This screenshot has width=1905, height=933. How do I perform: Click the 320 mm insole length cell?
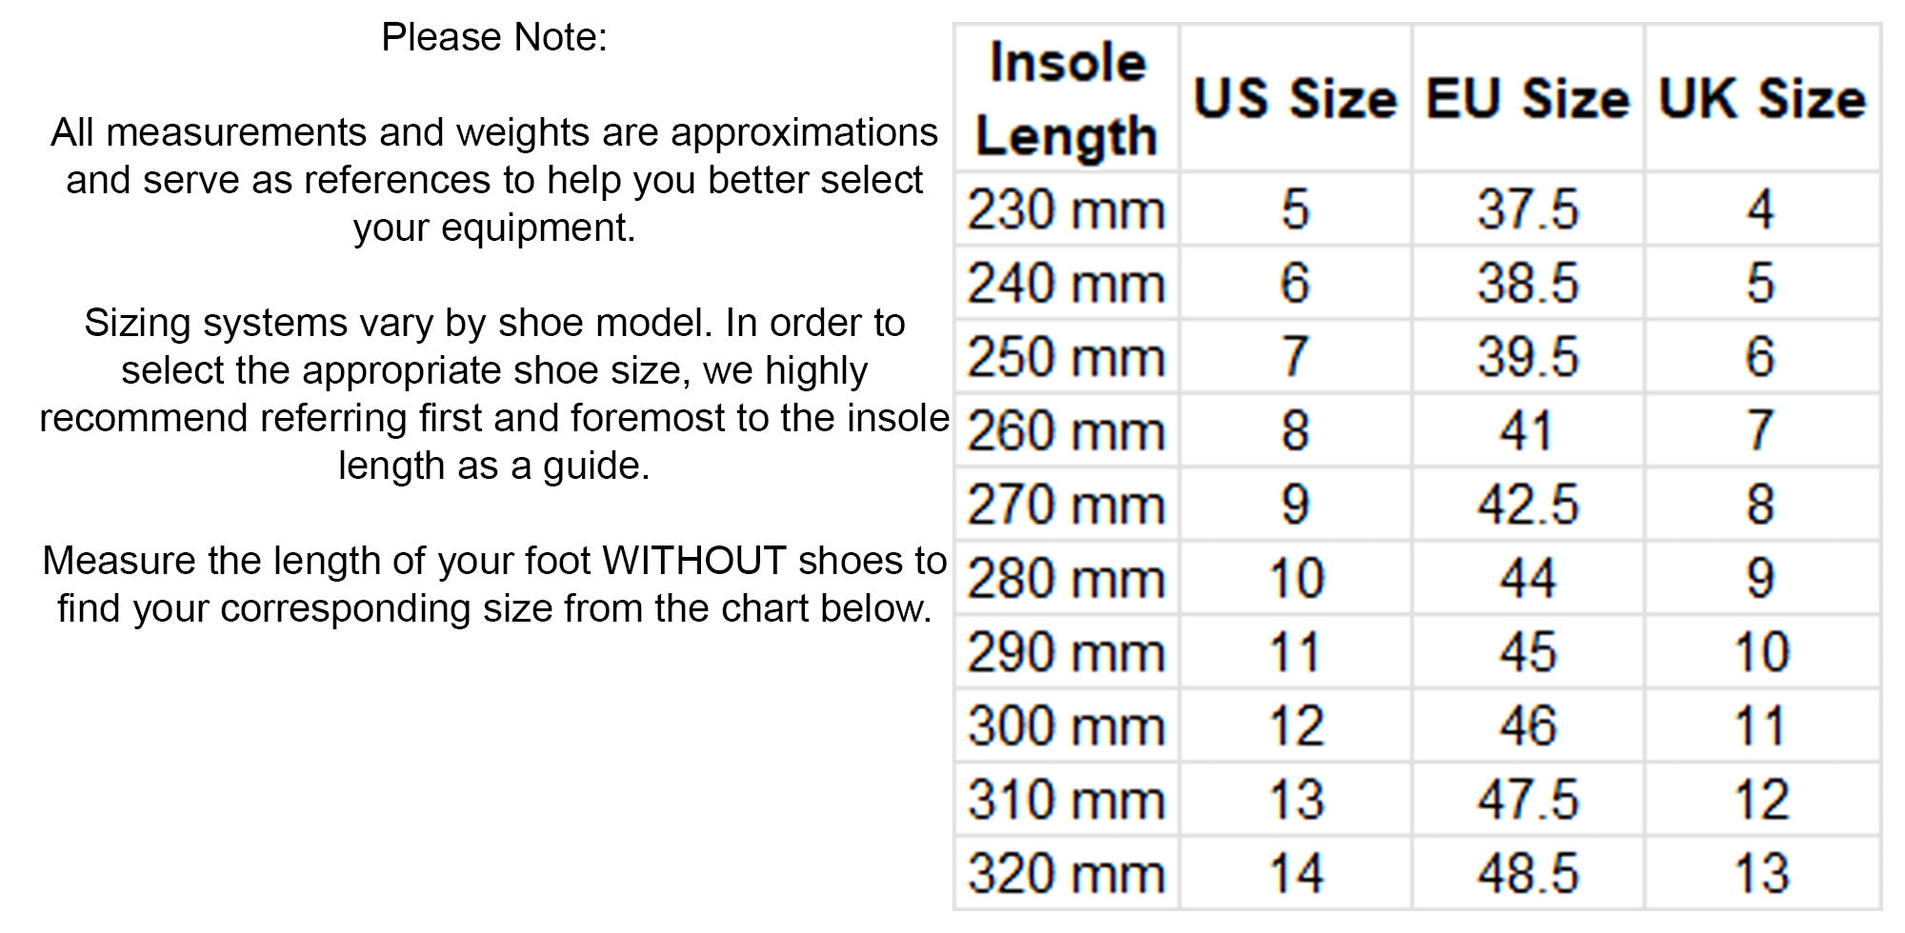1066,873
